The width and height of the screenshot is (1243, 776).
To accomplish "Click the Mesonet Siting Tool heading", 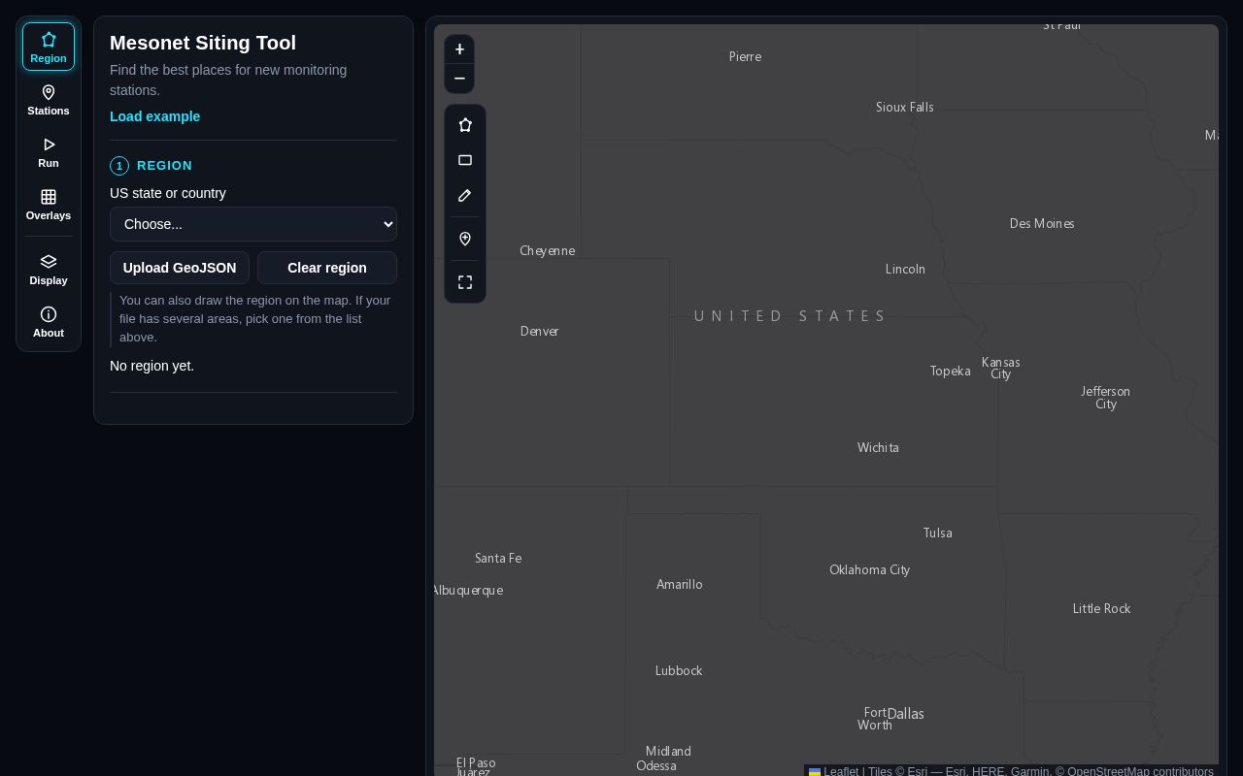I will point(203,43).
